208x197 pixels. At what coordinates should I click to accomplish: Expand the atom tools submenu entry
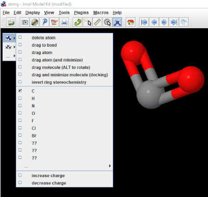pyautogui.click(x=9, y=38)
